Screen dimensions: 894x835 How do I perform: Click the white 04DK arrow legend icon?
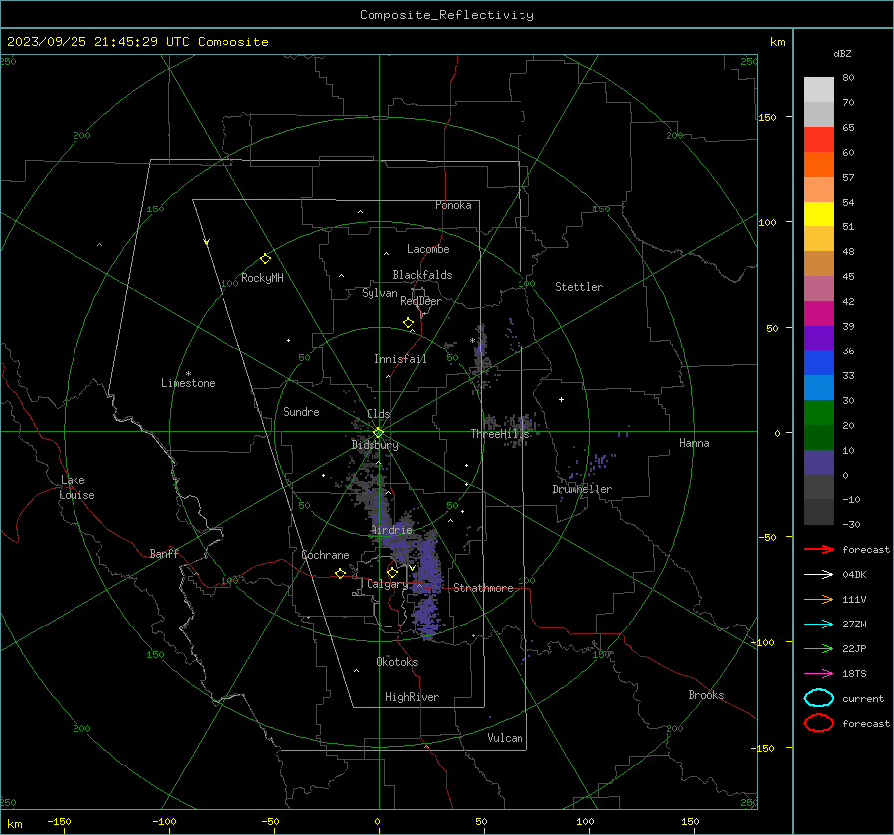[819, 574]
